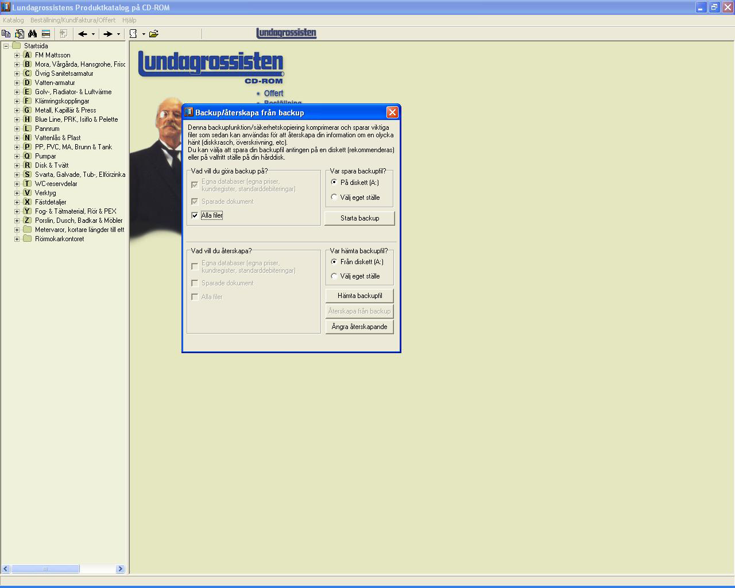The height and width of the screenshot is (588, 735).
Task: Click the Q icon for Pumpar
Action: pos(27,156)
